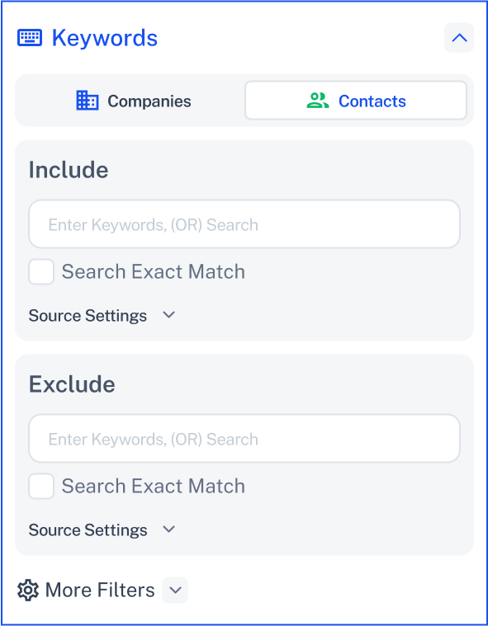Focus the Include keywords input field

[x=244, y=224]
